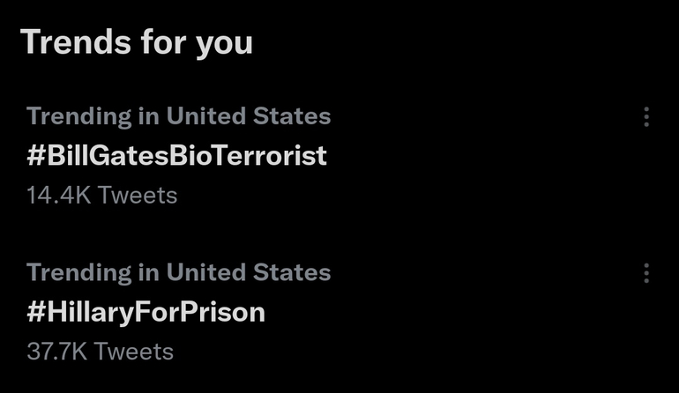The height and width of the screenshot is (393, 679).
Task: Open the #HillaryForPrison hashtag
Action: coord(145,312)
